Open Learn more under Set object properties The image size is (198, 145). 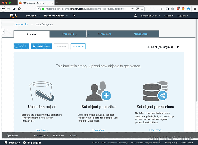point(98,130)
